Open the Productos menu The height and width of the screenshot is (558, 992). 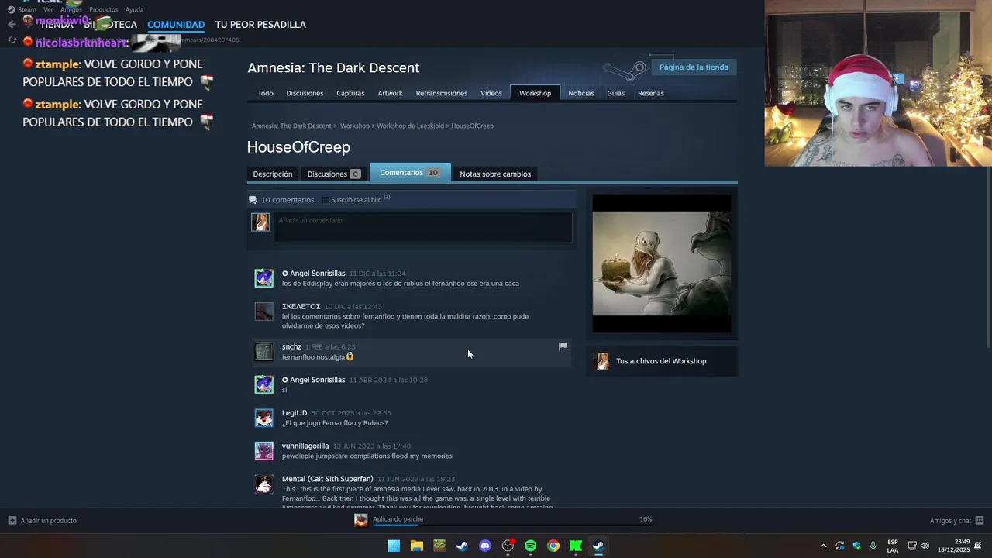[x=103, y=9]
